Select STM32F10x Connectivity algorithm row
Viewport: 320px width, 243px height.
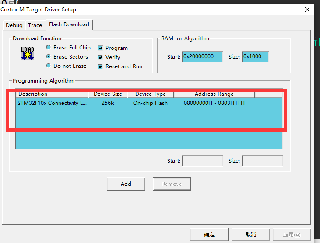[149, 103]
